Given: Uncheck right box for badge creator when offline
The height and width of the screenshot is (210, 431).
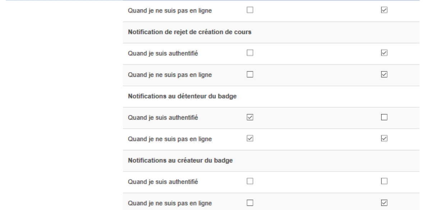Looking at the screenshot, I should click(384, 203).
